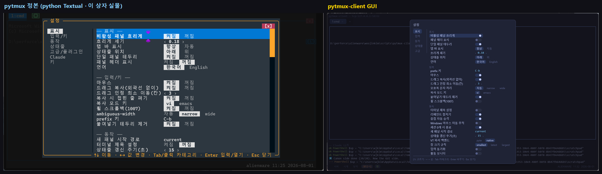Open Claude category in Textual settings

(x=57, y=57)
